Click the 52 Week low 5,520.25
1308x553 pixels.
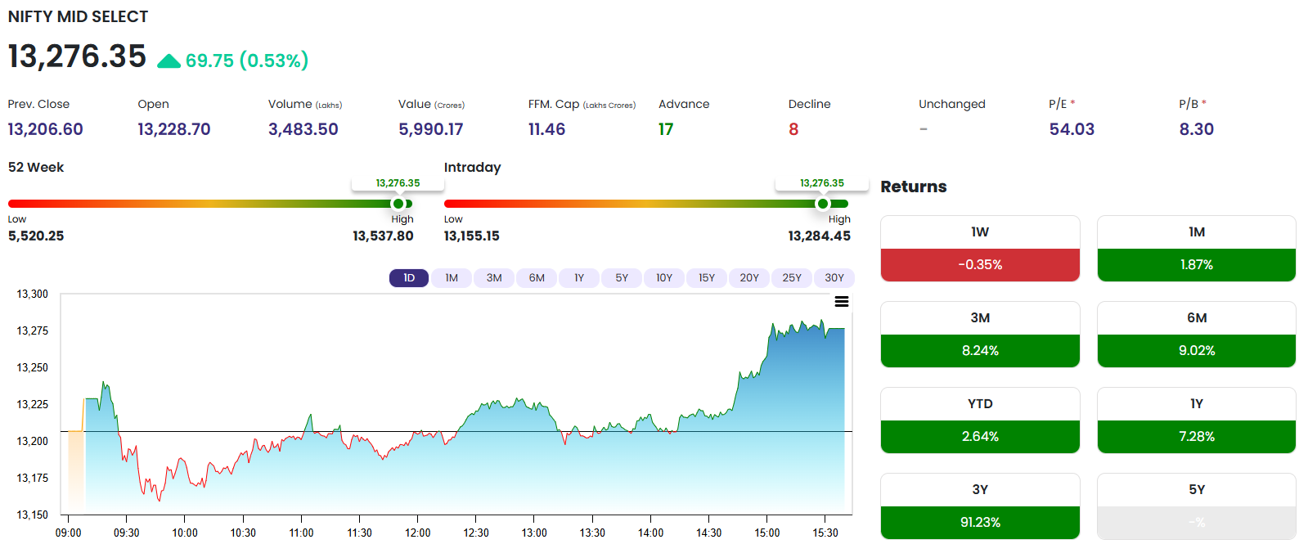point(36,236)
